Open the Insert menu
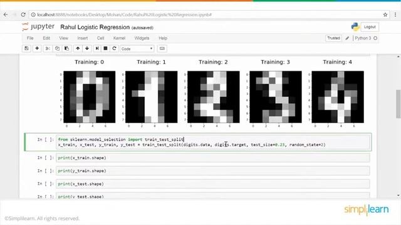 (82, 38)
